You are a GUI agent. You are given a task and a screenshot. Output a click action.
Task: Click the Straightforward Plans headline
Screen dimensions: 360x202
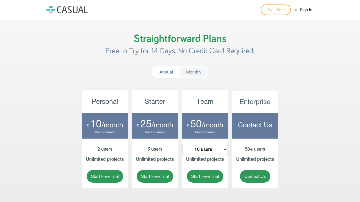click(x=180, y=39)
